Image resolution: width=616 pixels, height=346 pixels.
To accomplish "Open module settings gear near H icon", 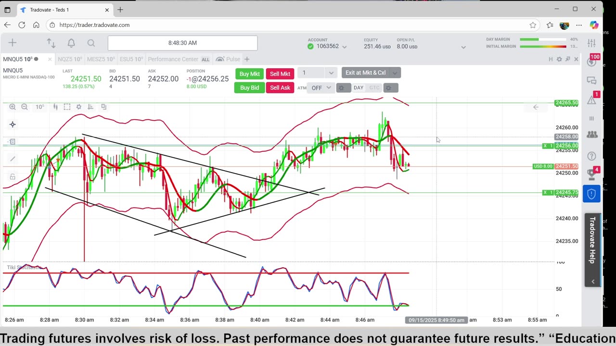I will coord(559,59).
